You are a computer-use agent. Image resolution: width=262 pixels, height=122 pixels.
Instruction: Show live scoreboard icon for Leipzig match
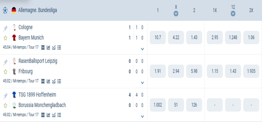coord(43,81)
